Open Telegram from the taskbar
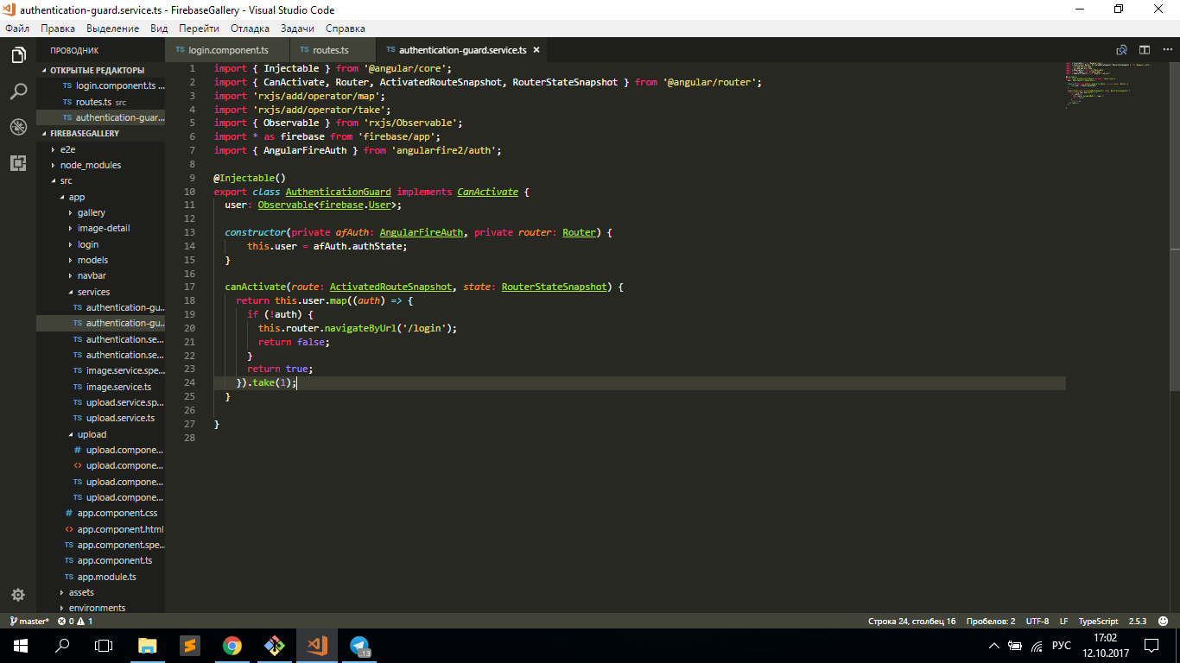Viewport: 1180px width, 663px height. click(x=359, y=645)
